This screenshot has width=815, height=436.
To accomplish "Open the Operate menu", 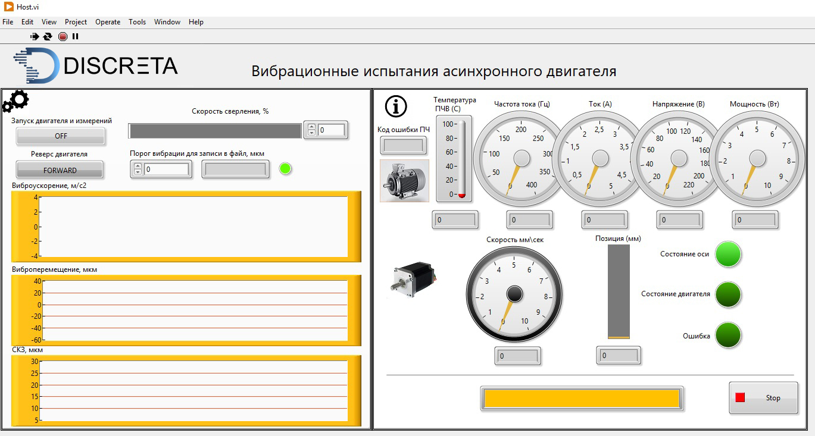I will click(x=108, y=22).
